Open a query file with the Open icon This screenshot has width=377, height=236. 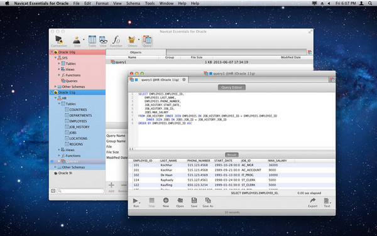coord(180,202)
